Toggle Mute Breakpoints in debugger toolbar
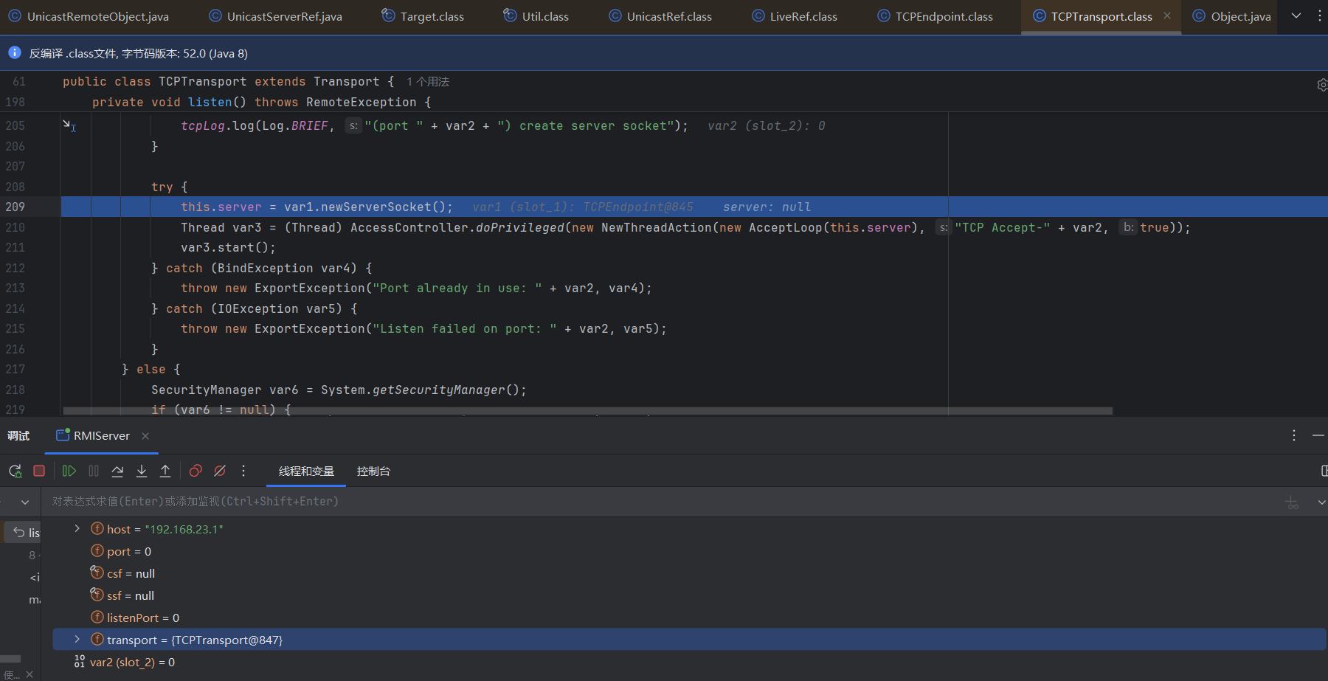Image resolution: width=1328 pixels, height=681 pixels. point(220,471)
